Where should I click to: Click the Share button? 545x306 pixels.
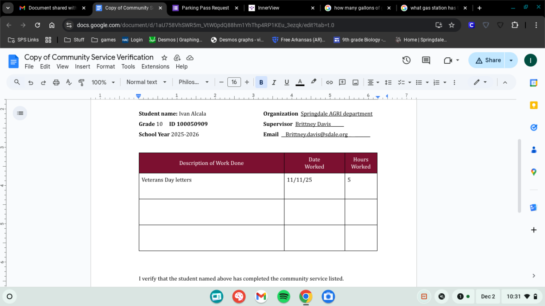click(x=488, y=60)
